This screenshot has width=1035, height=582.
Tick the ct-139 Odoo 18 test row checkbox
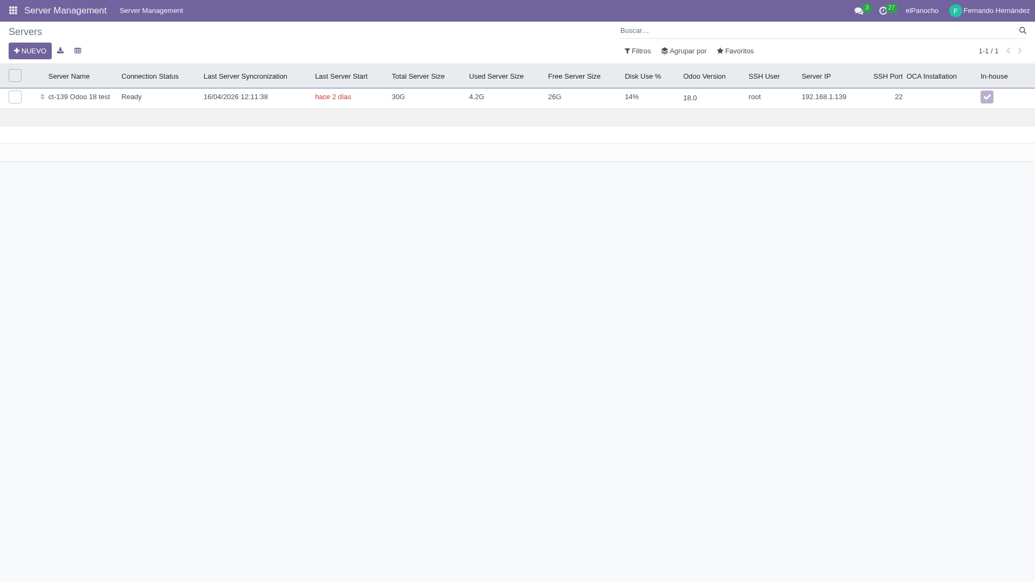[x=15, y=97]
